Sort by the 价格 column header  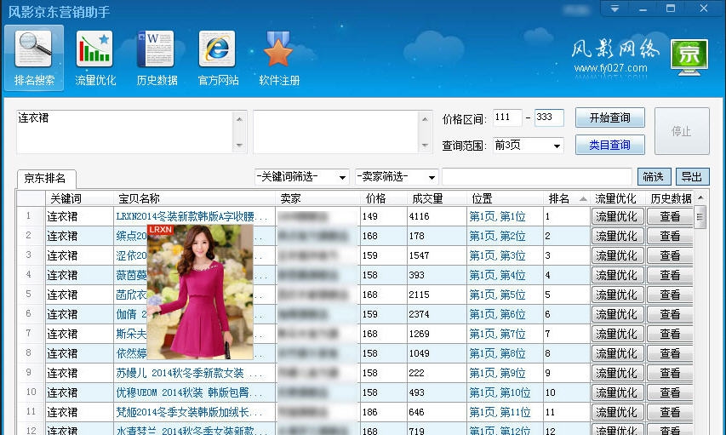(x=383, y=198)
